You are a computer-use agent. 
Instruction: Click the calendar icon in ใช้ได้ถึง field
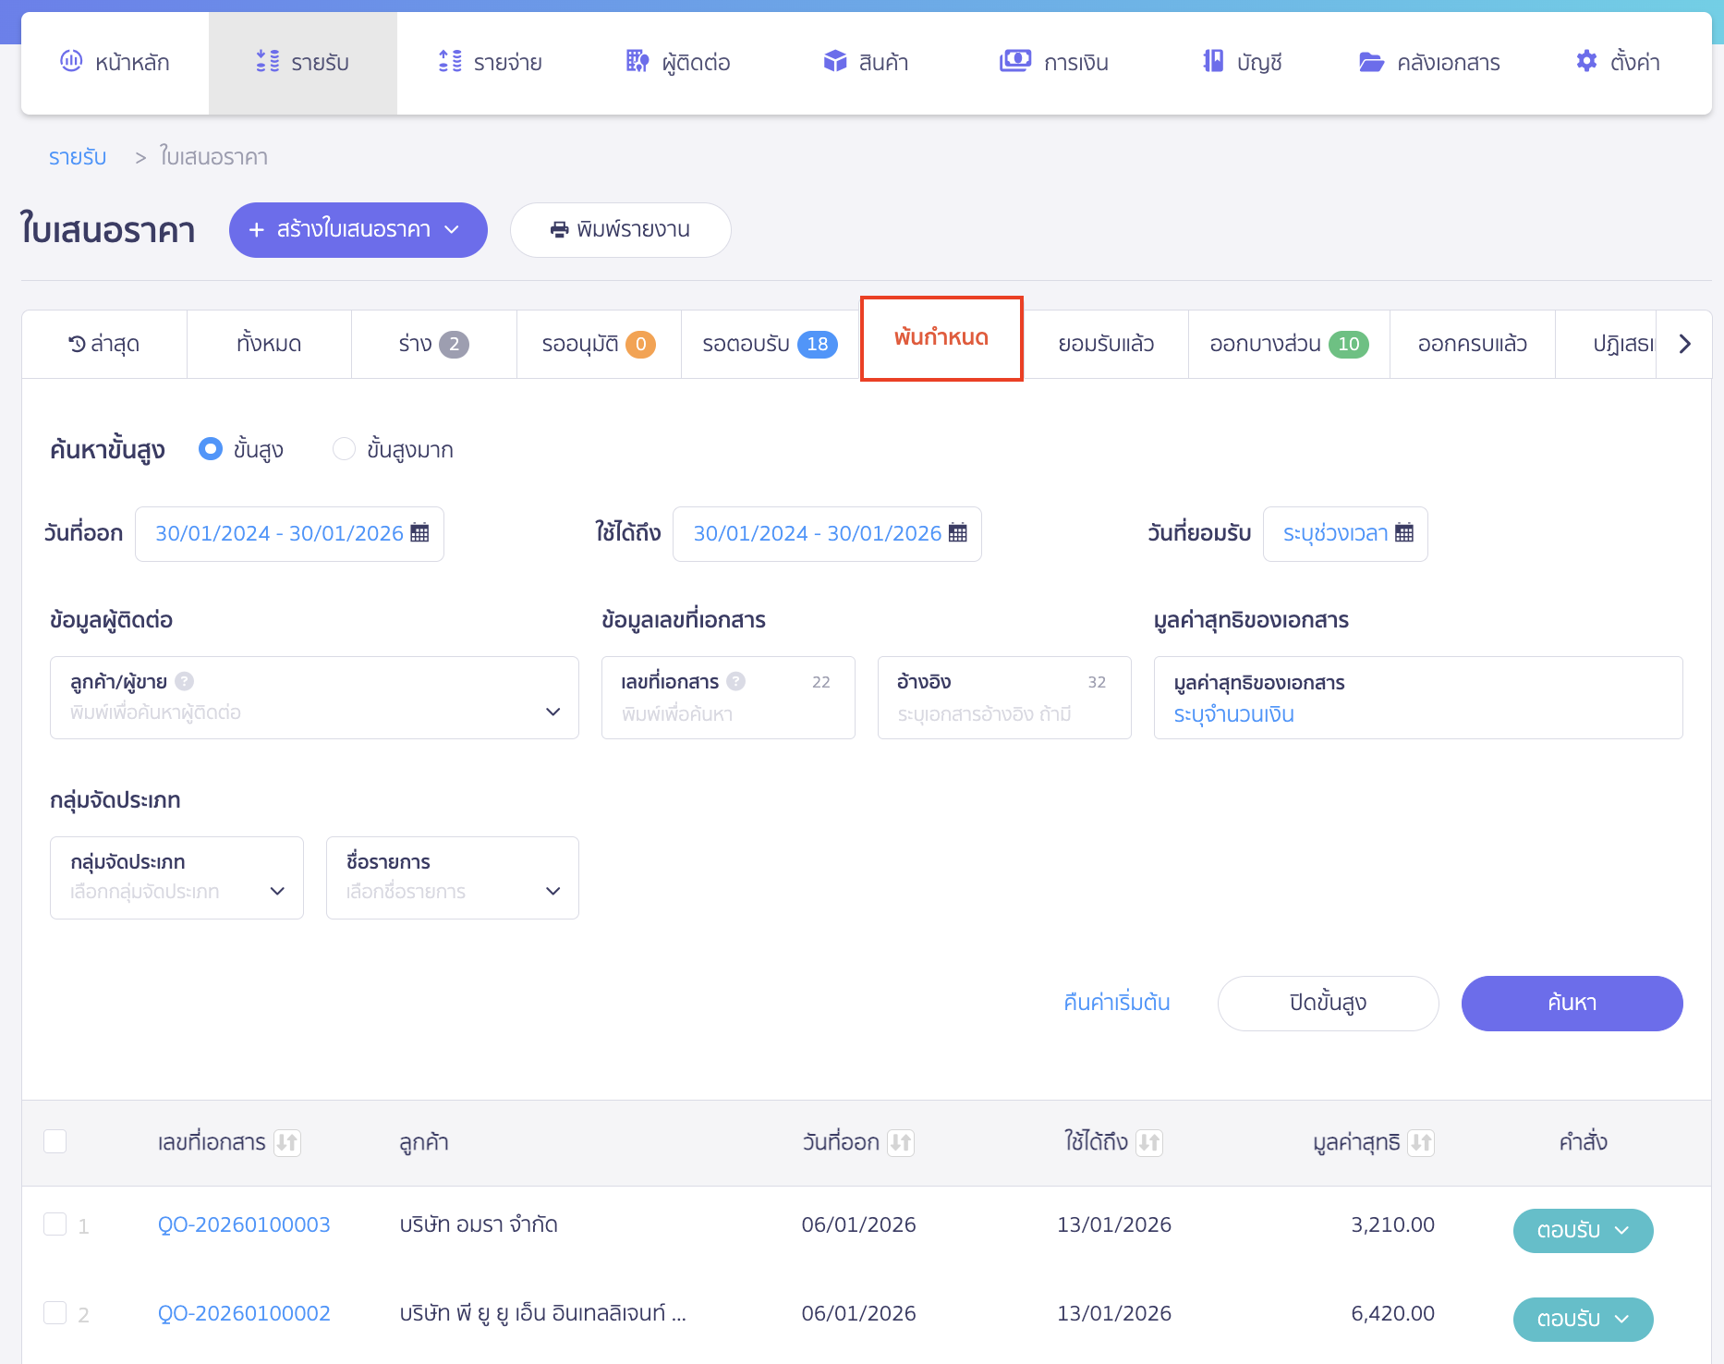pyautogui.click(x=958, y=533)
